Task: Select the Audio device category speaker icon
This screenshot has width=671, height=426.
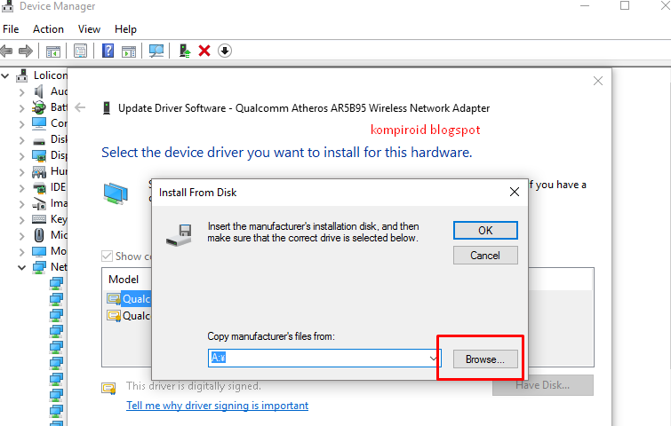Action: (x=39, y=91)
